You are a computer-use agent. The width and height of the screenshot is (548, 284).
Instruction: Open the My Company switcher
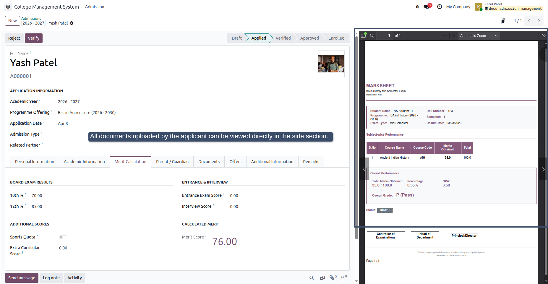(458, 7)
